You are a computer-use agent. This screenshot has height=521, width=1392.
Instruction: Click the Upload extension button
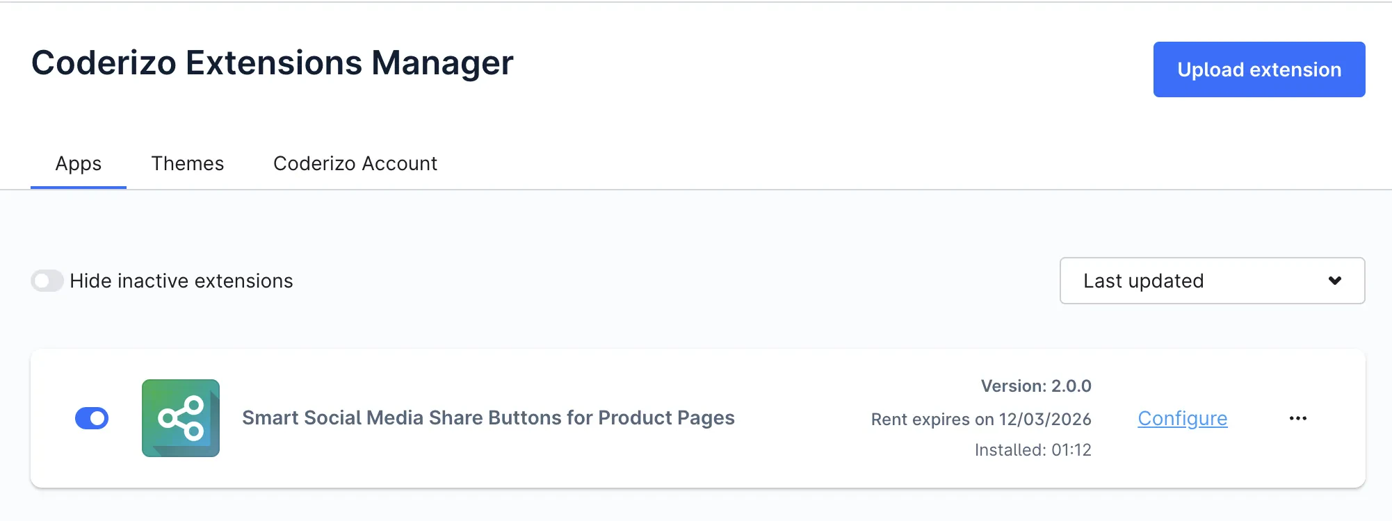click(1259, 69)
